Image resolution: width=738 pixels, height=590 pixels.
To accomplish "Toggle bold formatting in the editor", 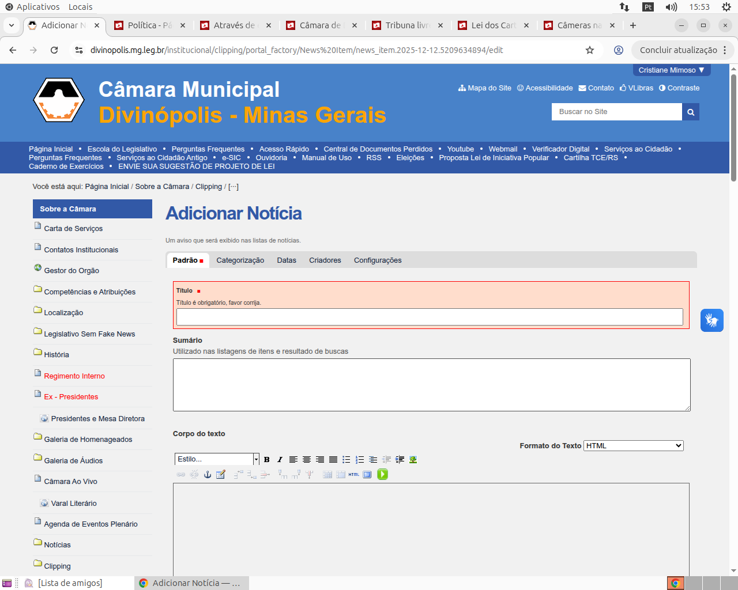I will (266, 460).
